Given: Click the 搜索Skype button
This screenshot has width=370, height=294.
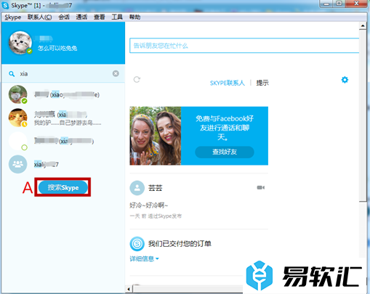Looking at the screenshot, I should pyautogui.click(x=63, y=187).
